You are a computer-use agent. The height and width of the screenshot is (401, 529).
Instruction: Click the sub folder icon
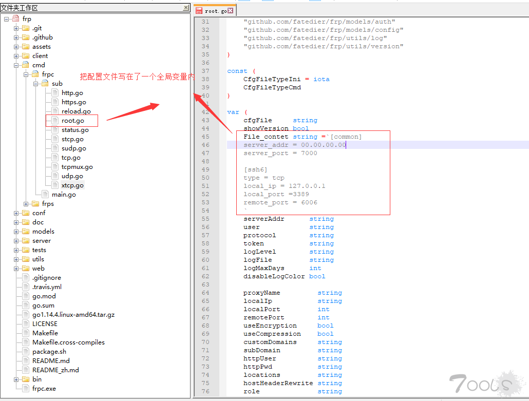pyautogui.click(x=45, y=83)
